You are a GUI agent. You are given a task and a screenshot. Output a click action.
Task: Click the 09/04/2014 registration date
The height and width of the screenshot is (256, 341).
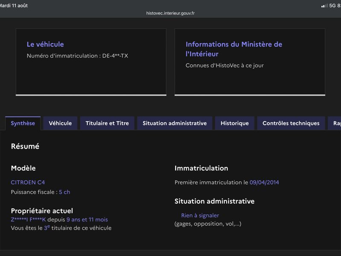tap(264, 182)
